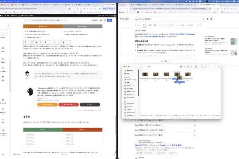The width and height of the screenshot is (239, 159).
Task: Click dark Mercari button in product card
Action: pos(90,105)
